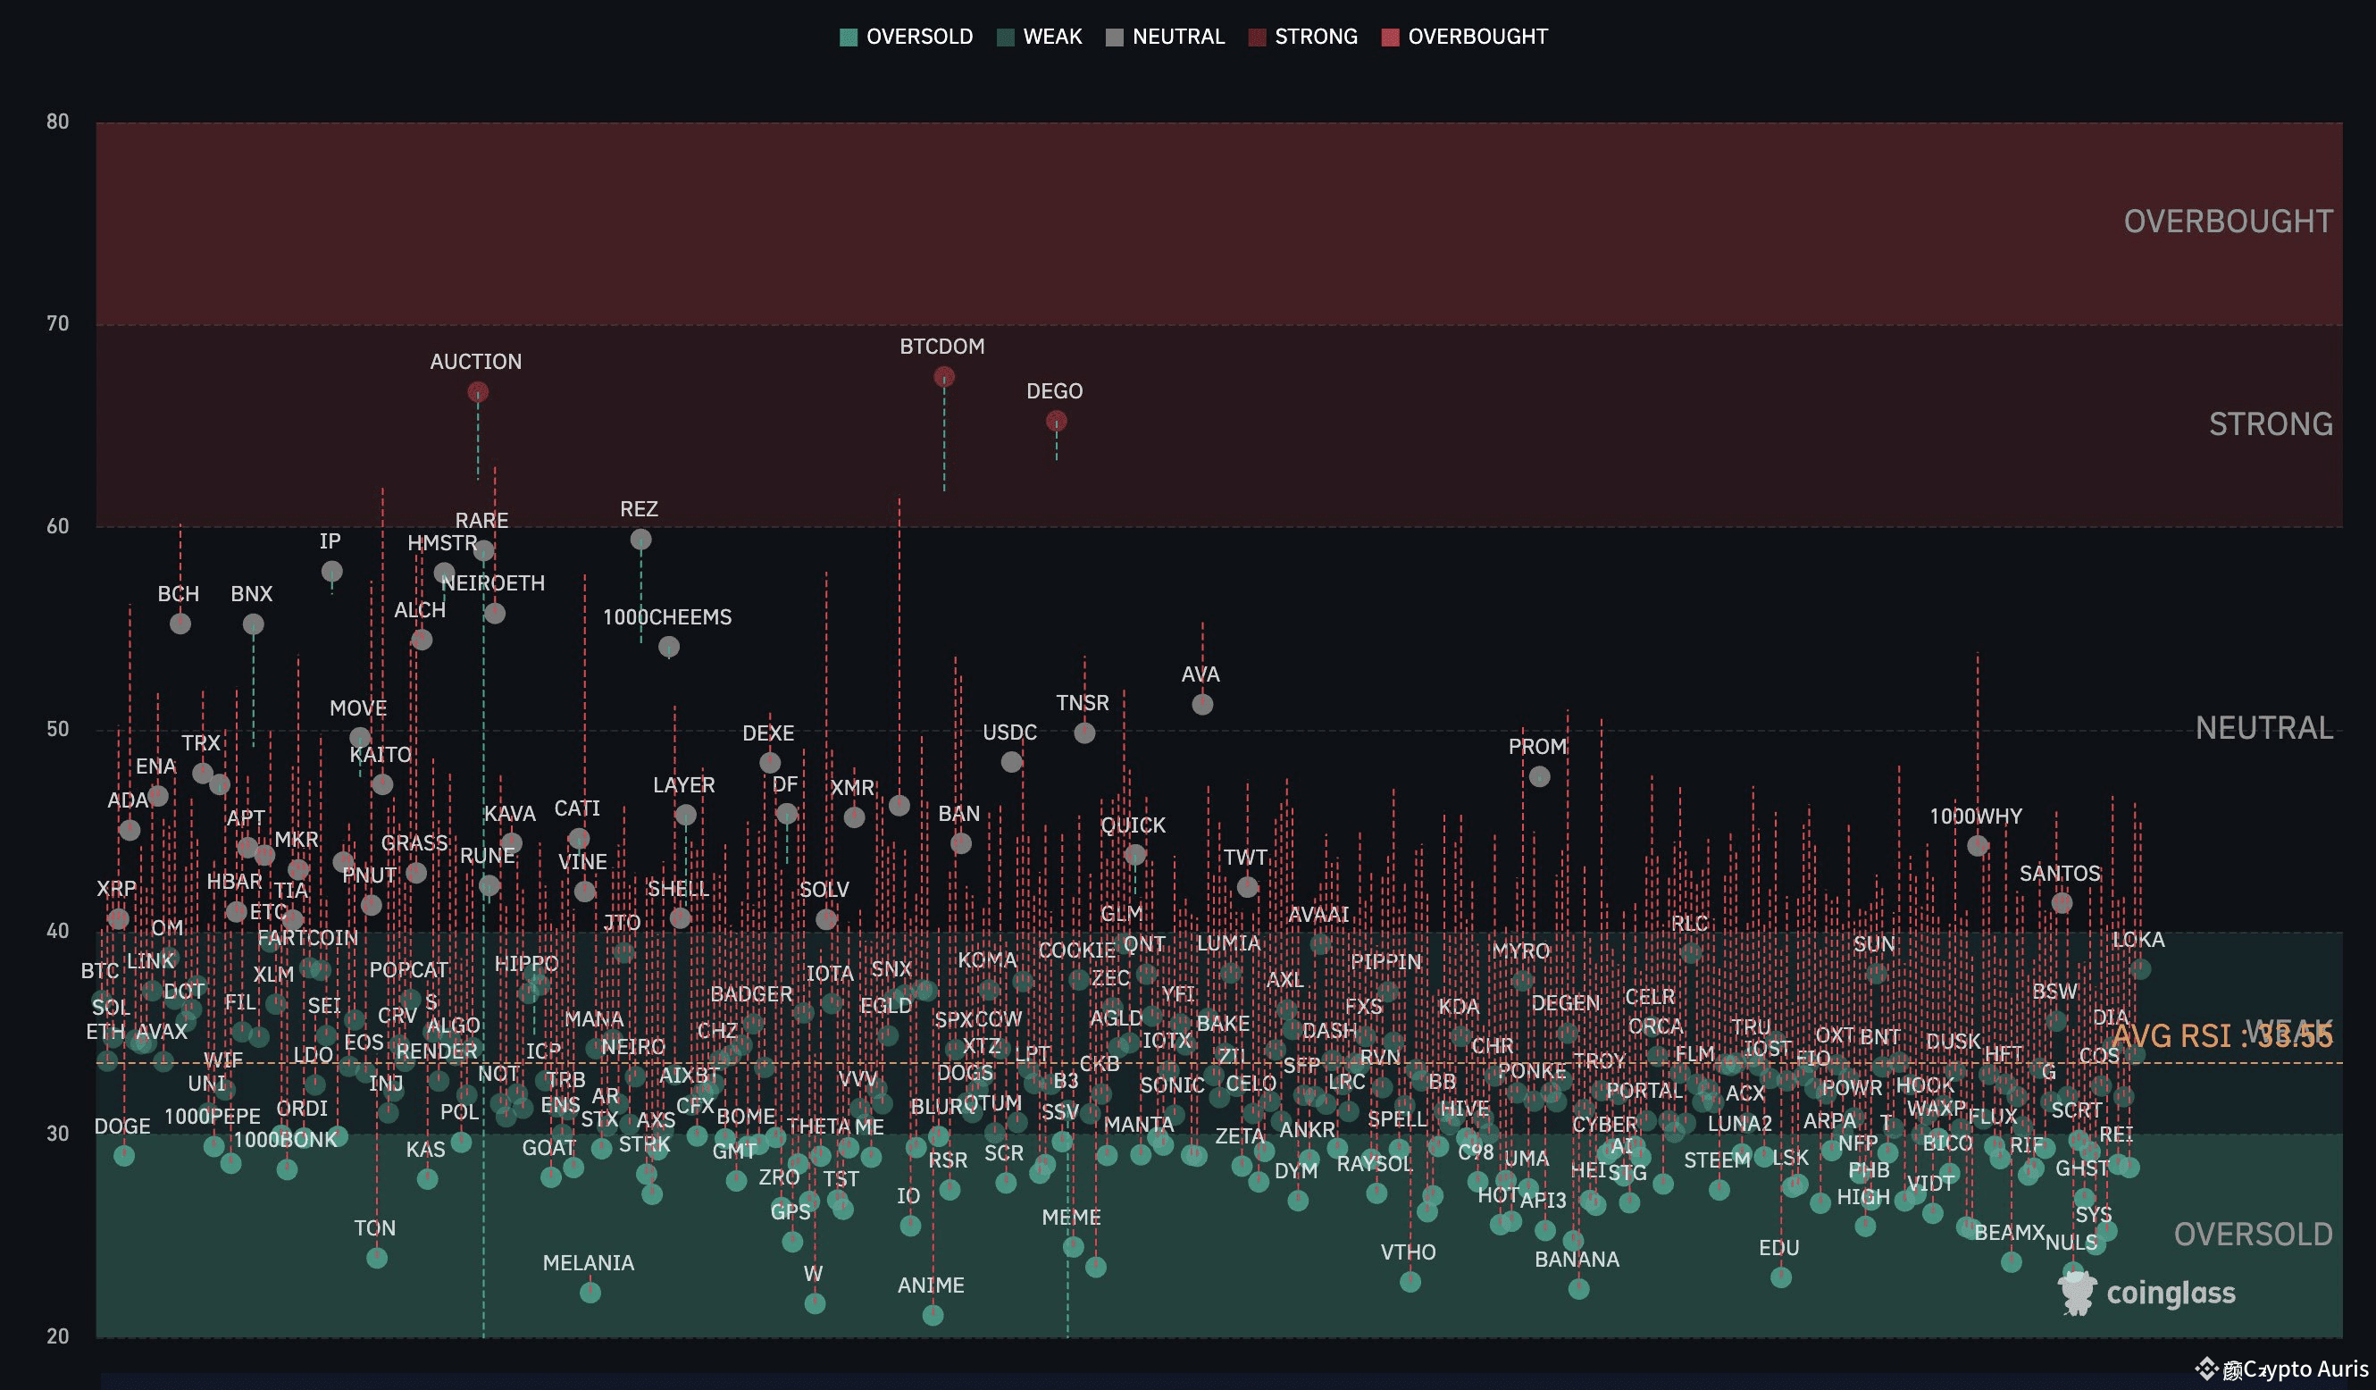Click the BTCDOM data point dot
The image size is (2376, 1390).
click(x=944, y=377)
